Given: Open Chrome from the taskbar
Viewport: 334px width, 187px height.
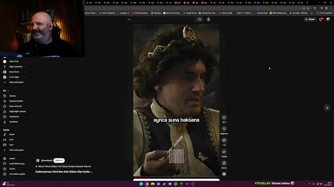Looking at the screenshot, I should (x=147, y=184).
